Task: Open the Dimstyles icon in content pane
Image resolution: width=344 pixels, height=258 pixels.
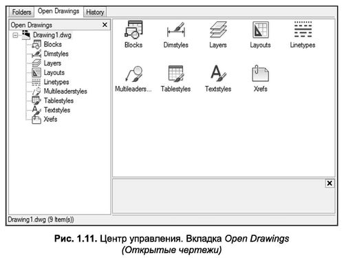Action: click(x=176, y=30)
